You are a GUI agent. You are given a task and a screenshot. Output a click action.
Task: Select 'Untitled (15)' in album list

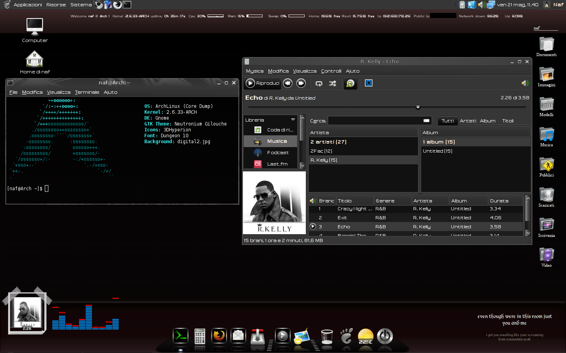click(476, 151)
